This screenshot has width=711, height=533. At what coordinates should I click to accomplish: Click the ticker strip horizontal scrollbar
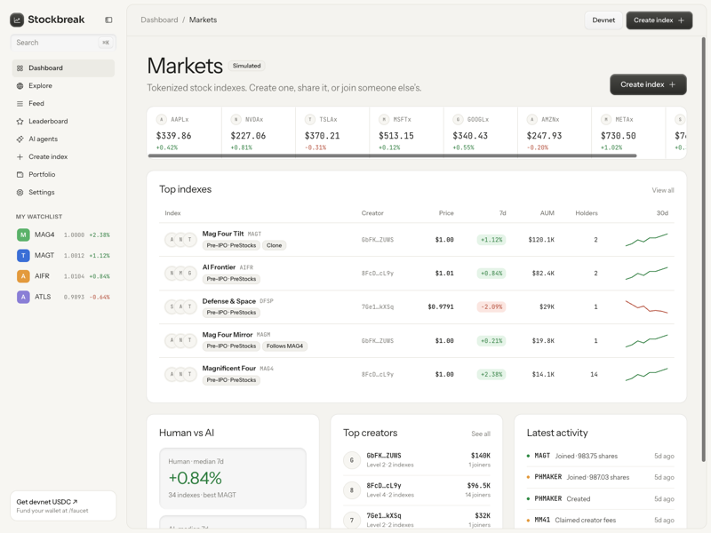392,156
